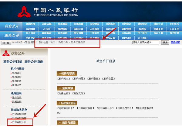Click the 信息公开 section label
Viewport: 182px width, 127px height.
point(12,26)
